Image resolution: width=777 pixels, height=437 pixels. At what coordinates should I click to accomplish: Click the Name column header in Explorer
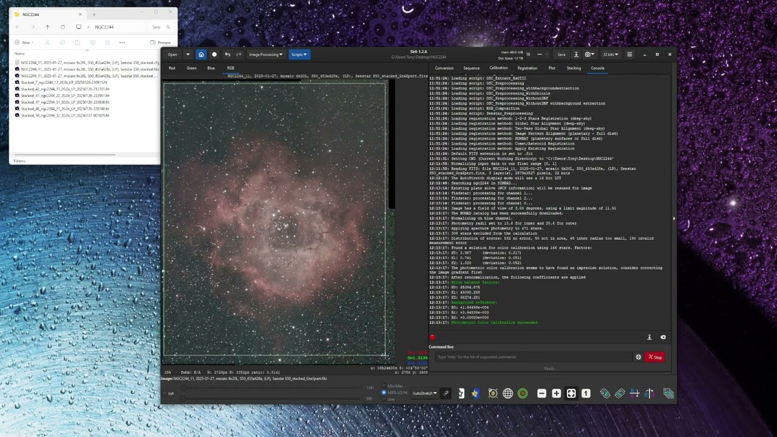[20, 53]
